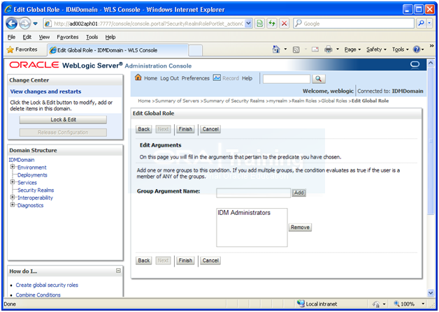
Task: Open the File menu
Action: [x=11, y=37]
